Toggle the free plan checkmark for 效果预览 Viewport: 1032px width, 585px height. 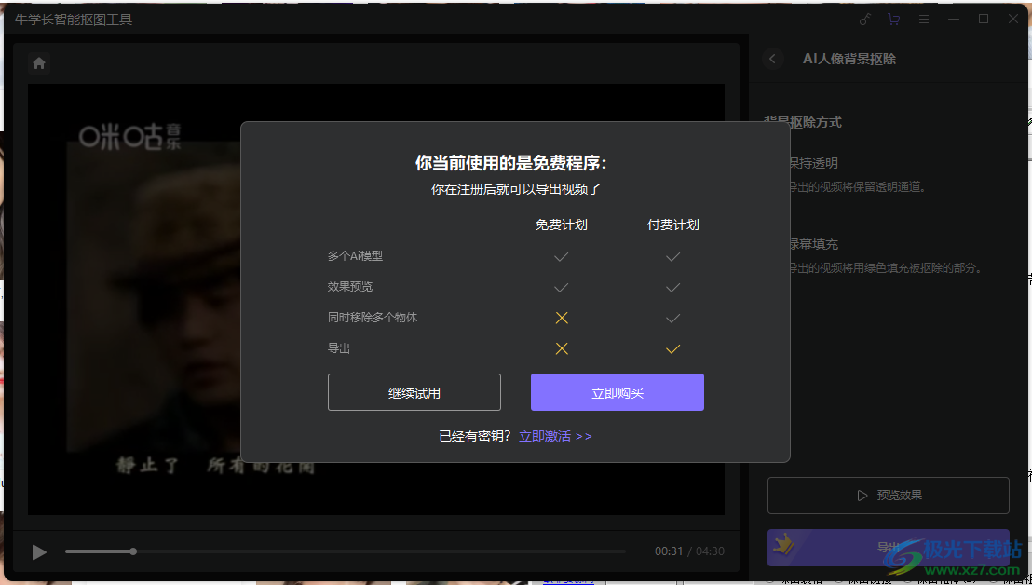(561, 287)
